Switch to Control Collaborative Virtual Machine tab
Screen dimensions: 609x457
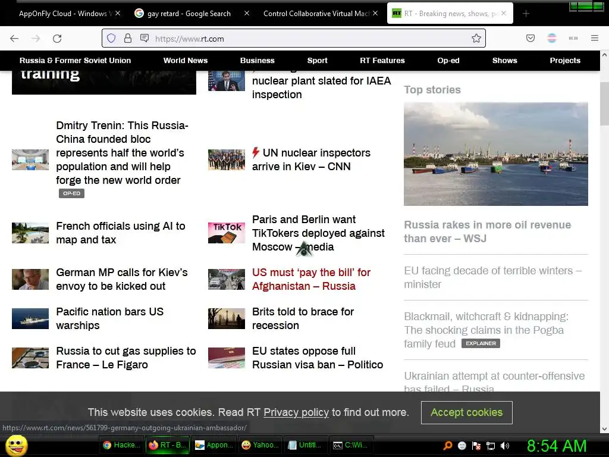(x=315, y=14)
